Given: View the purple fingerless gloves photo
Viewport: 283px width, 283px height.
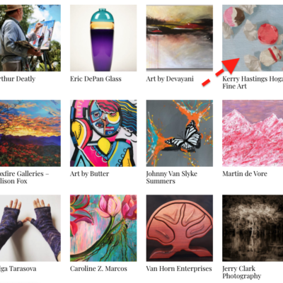Looking at the screenshot, I should [30, 228].
